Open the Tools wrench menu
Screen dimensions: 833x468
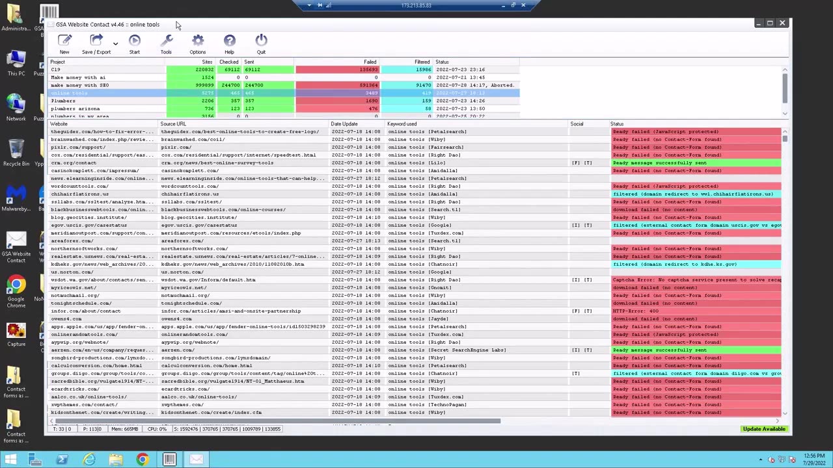pos(166,44)
